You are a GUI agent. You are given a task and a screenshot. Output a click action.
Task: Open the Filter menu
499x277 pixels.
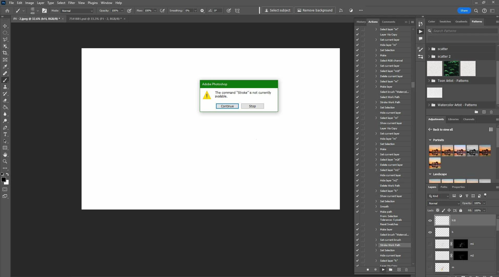pyautogui.click(x=71, y=3)
